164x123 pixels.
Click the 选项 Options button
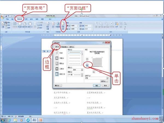[104, 81]
